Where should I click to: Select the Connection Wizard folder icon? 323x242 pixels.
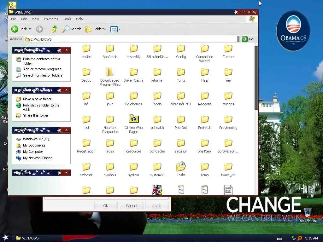(204, 49)
